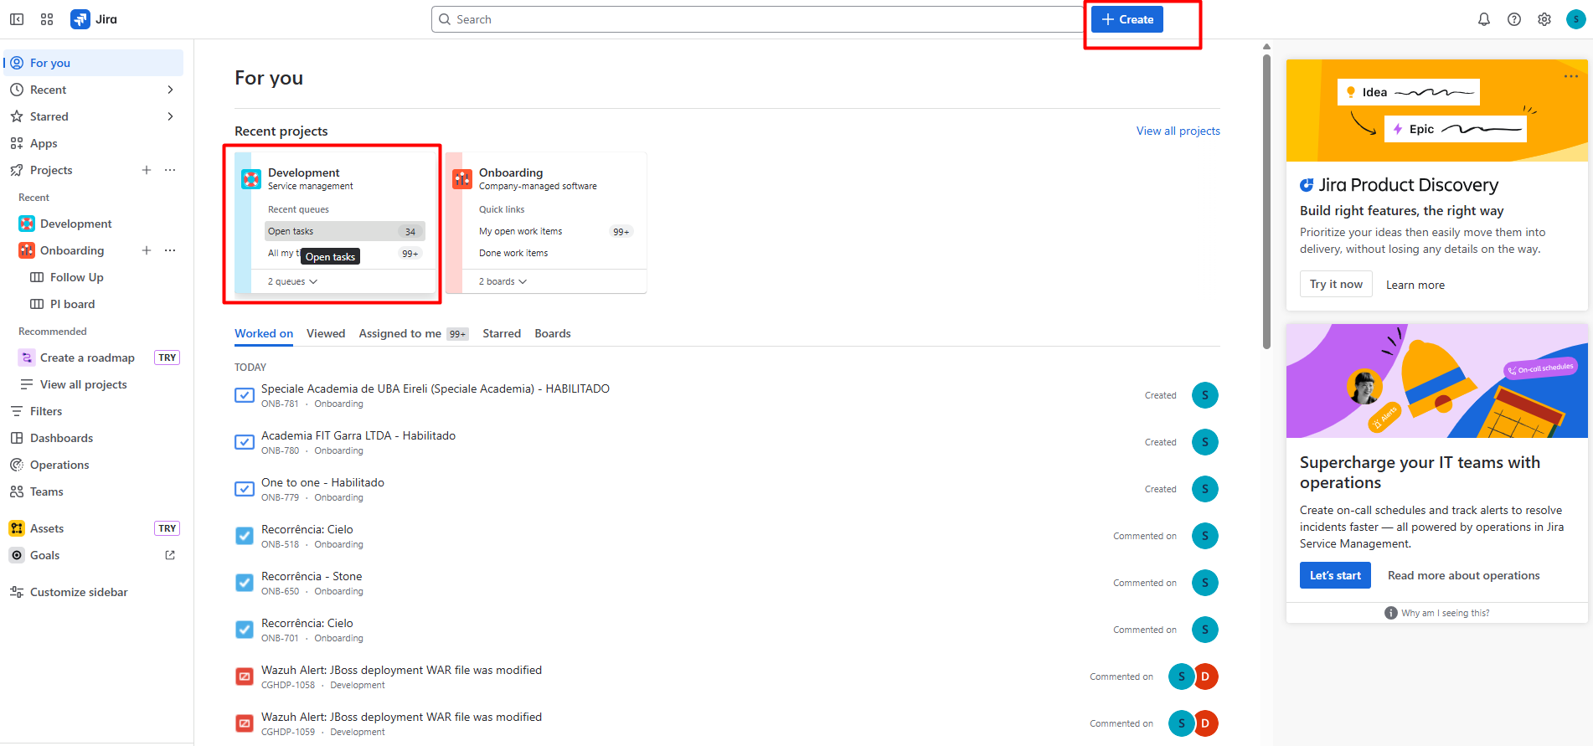This screenshot has width=1593, height=746.
Task: Click in the Search field
Action: [x=758, y=19]
